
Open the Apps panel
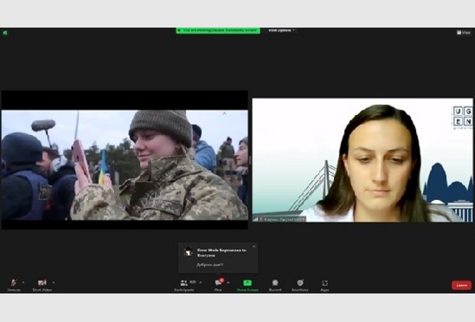pyautogui.click(x=325, y=283)
